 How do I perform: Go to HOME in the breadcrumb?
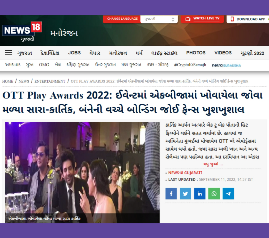point(8,81)
